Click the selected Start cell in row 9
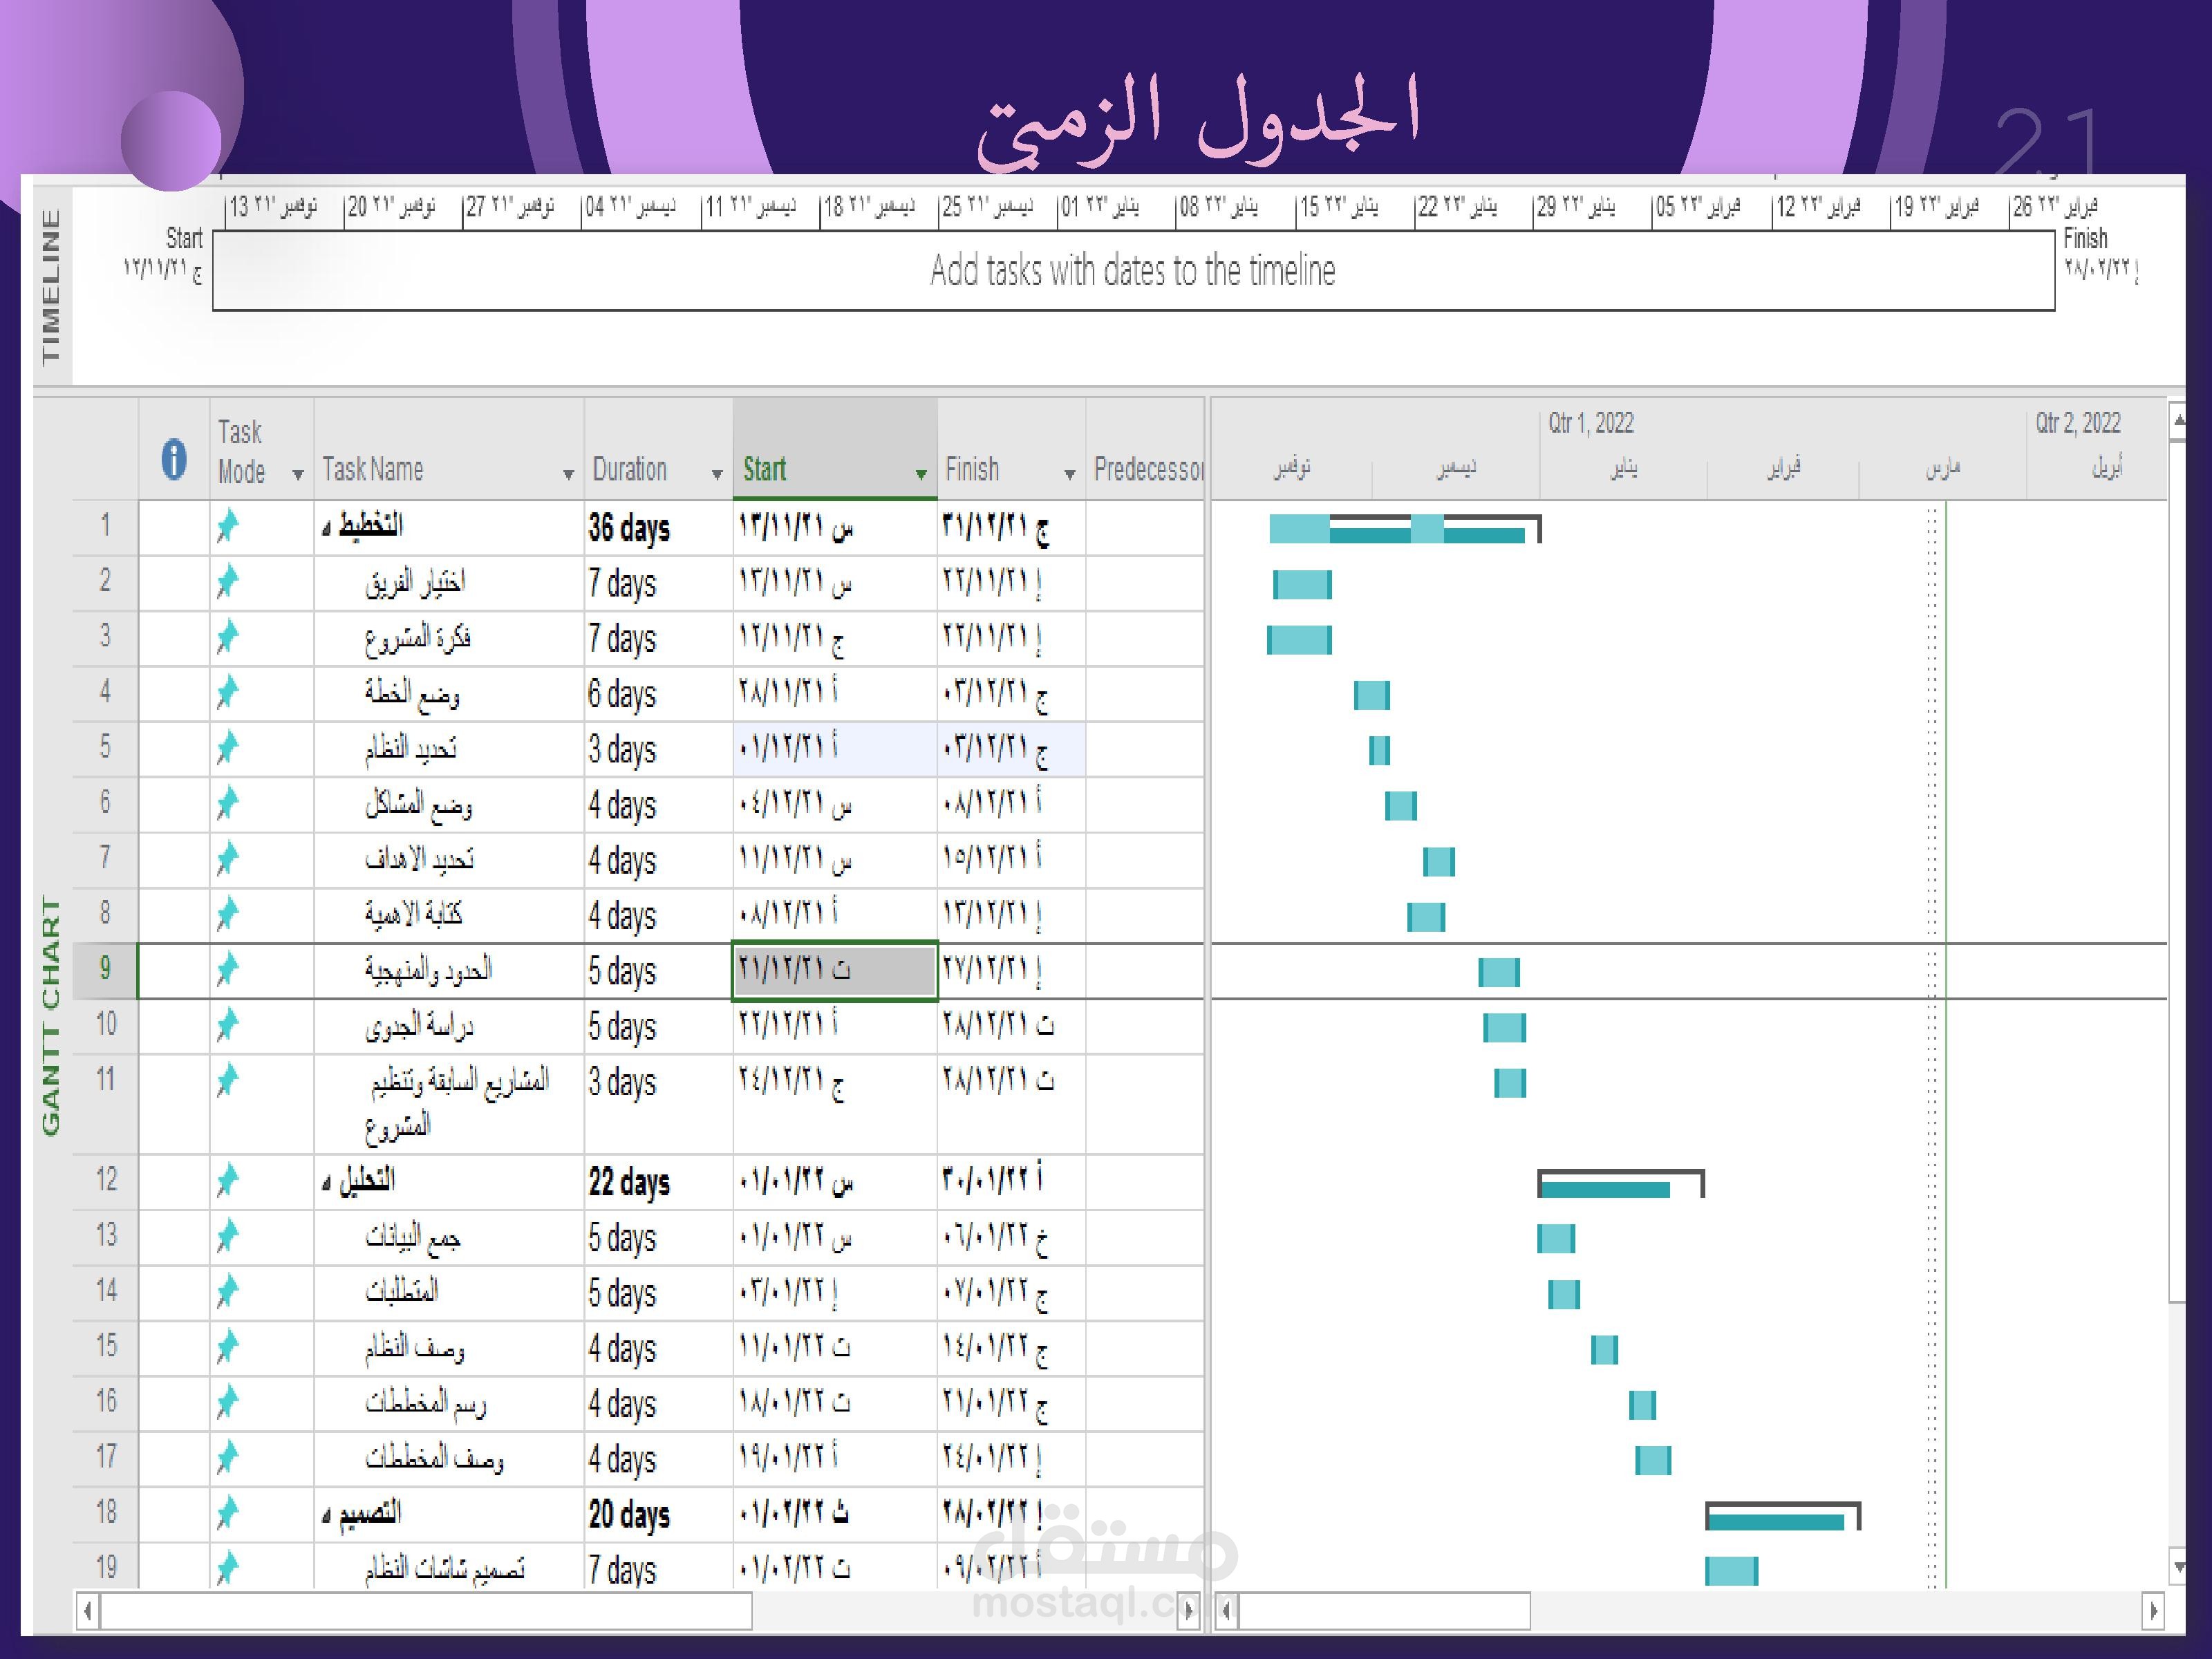Image resolution: width=2212 pixels, height=1659 pixels. click(835, 970)
